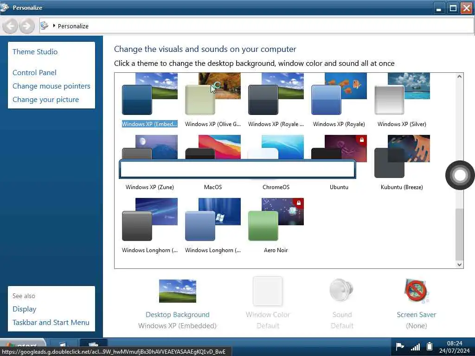Screen dimensions: 475x356
Task: Click the Ubuntu theme label
Action: coord(339,187)
